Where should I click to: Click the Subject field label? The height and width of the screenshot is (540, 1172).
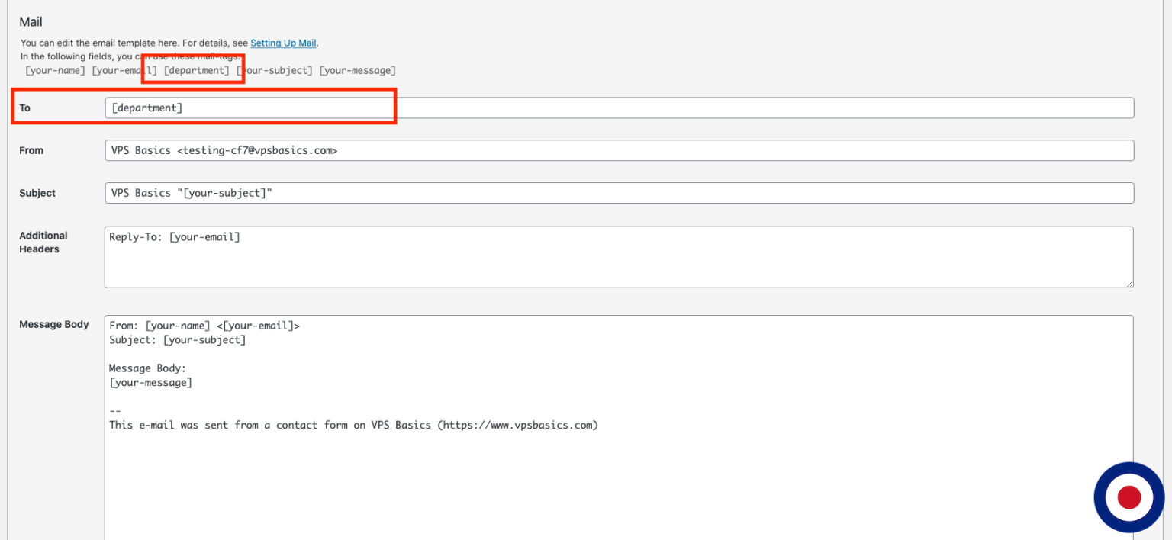[37, 192]
